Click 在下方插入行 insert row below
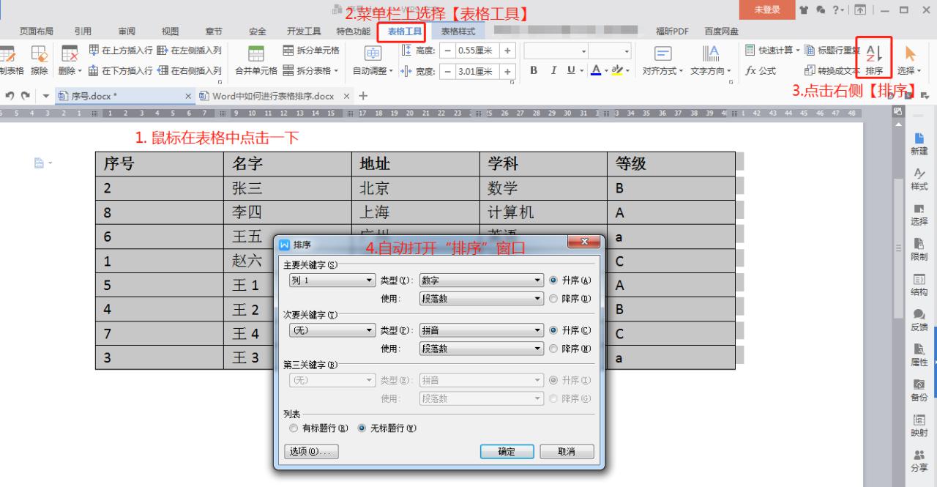937x487 pixels. point(121,71)
